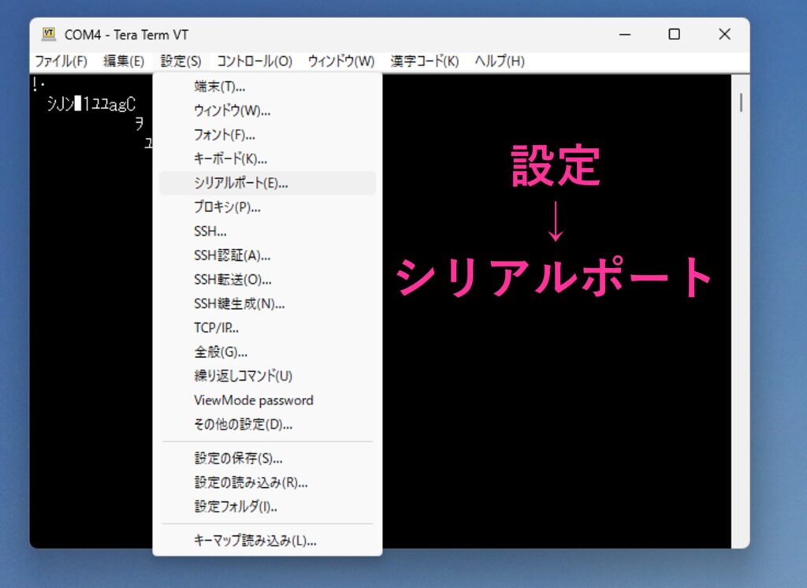Select 設定の保存(S)... to save setup
Screen dimensions: 807x588
pos(238,459)
